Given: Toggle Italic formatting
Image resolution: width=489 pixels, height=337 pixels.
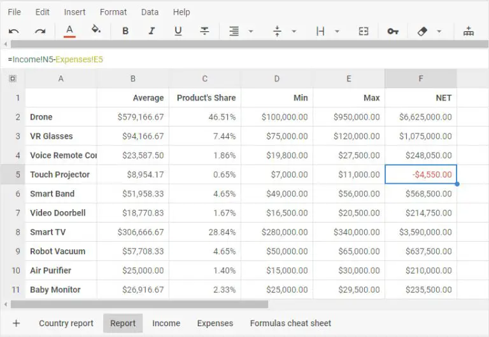Looking at the screenshot, I should tap(152, 31).
